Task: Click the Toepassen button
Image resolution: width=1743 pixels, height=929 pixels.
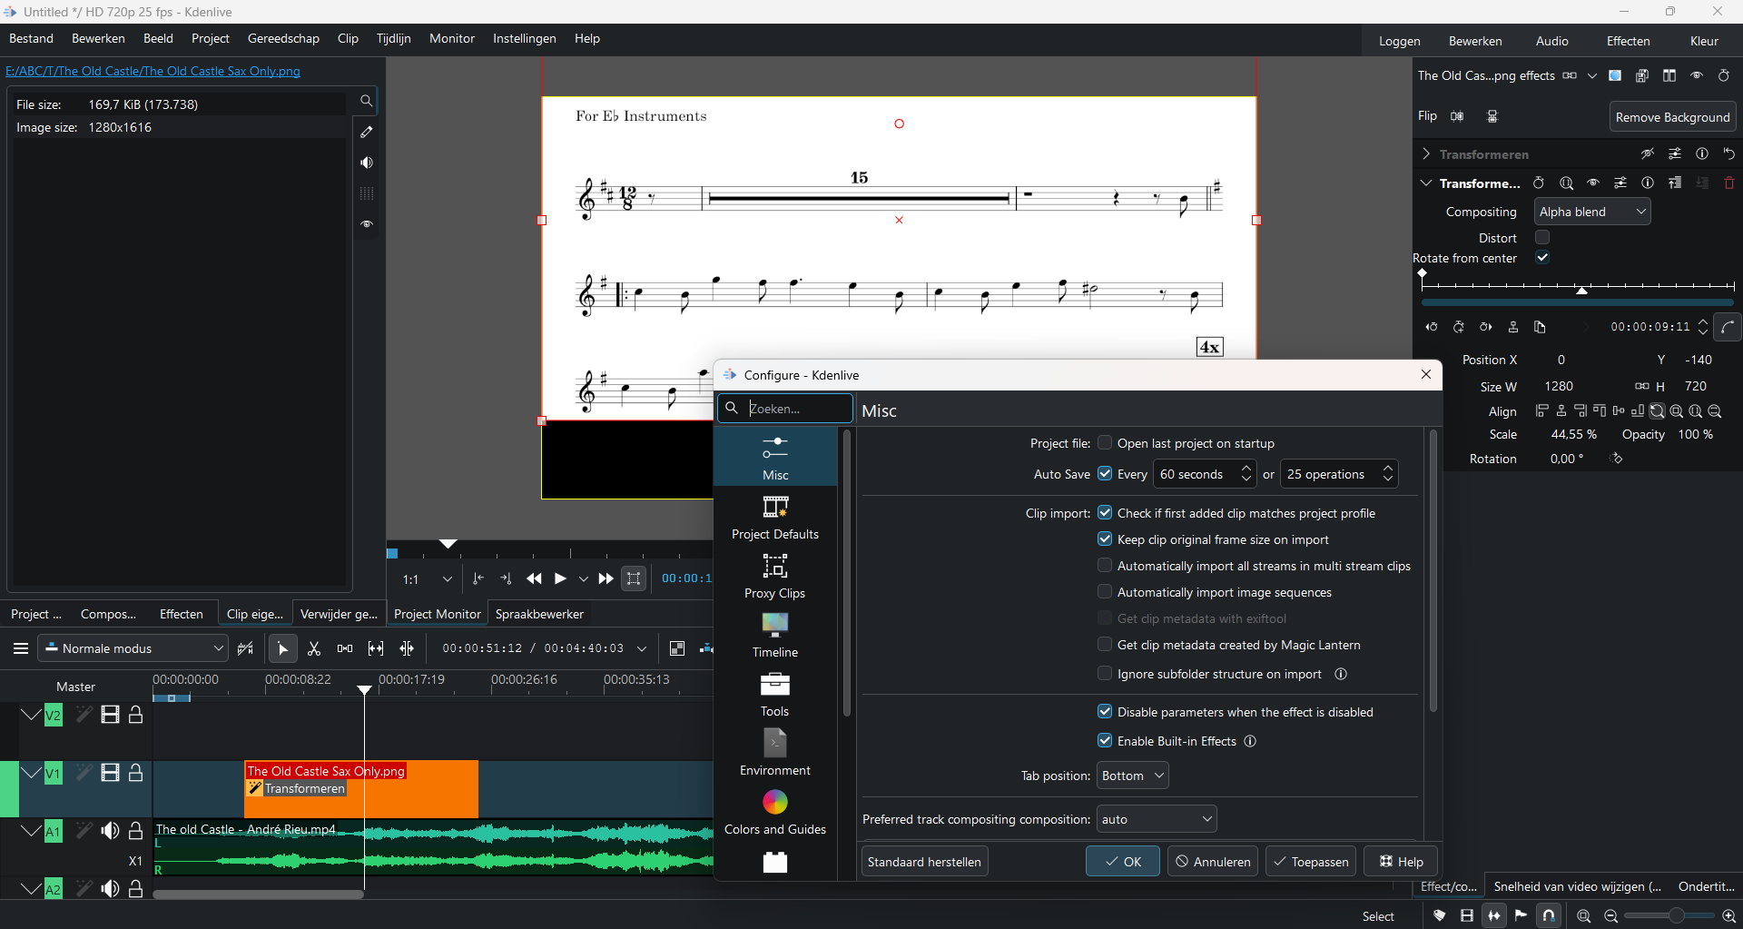Action: 1310,862
